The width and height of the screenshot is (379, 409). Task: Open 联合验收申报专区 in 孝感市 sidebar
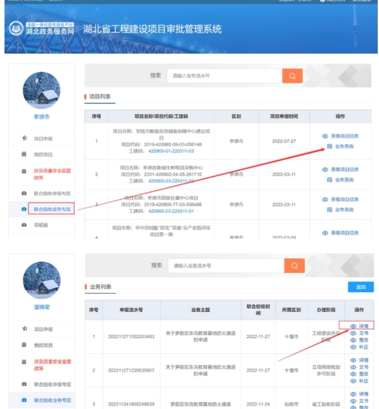[52, 193]
